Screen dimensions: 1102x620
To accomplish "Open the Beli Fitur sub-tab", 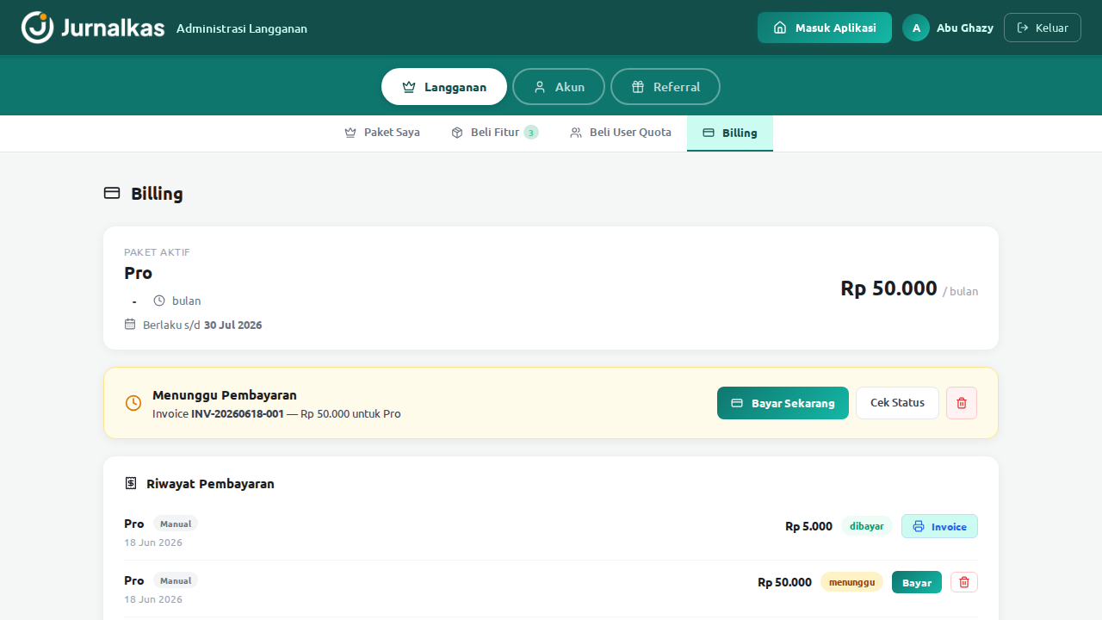I will (x=495, y=133).
